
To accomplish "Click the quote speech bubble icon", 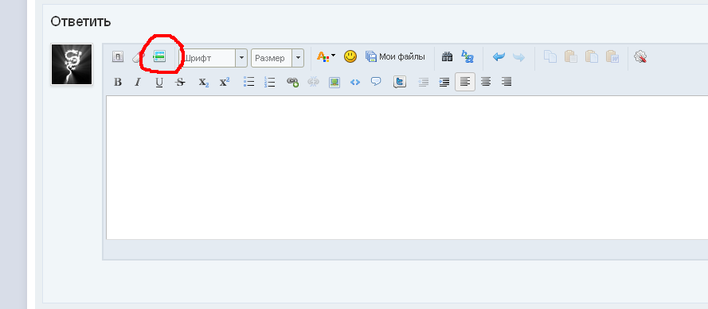I will tap(376, 82).
